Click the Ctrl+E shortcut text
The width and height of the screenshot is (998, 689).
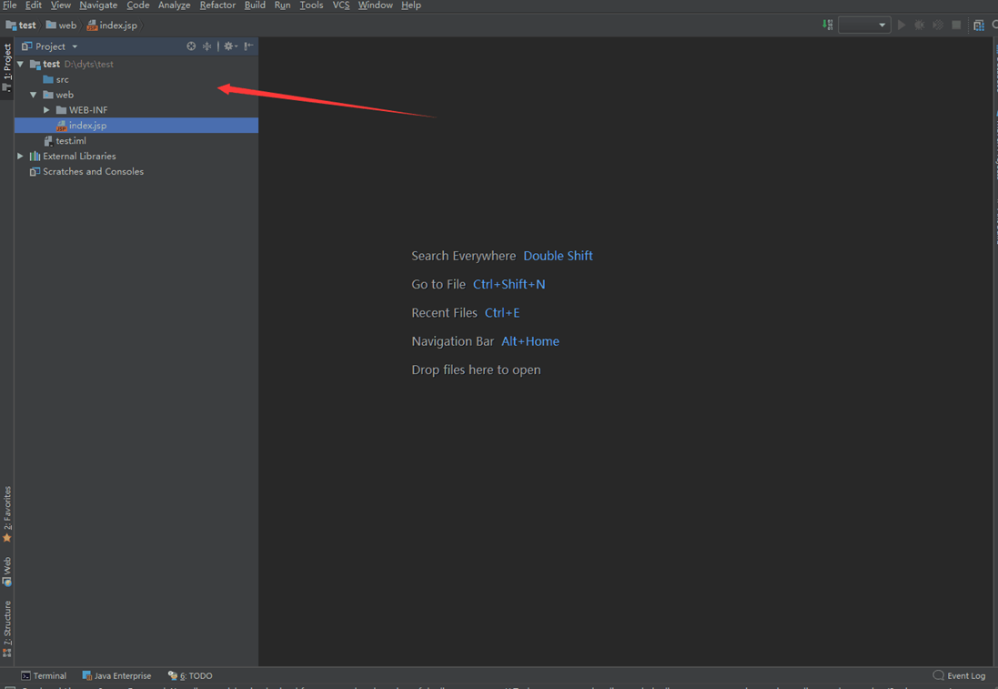point(501,313)
